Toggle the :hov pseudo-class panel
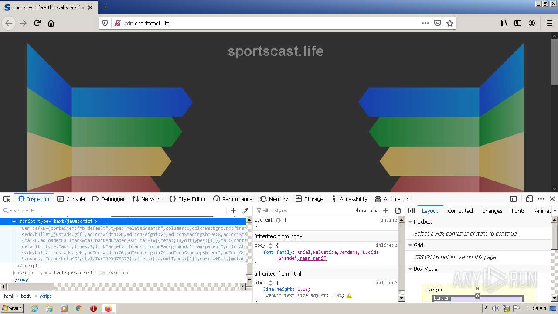This screenshot has width=558, height=314. (361, 211)
